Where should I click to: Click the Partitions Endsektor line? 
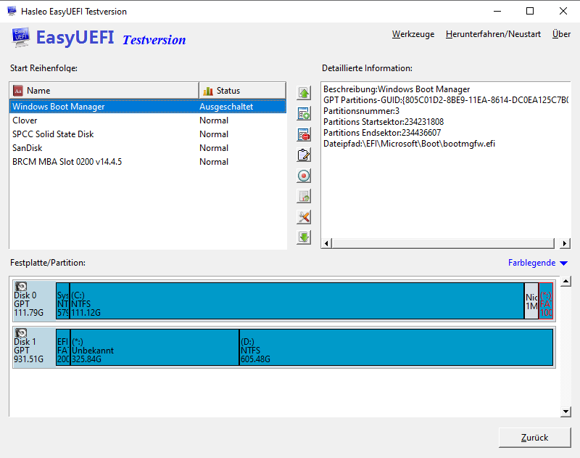click(382, 133)
